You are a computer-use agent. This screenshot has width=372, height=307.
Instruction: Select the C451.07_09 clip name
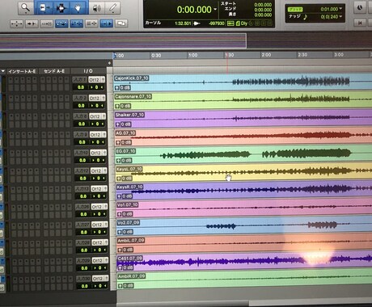coord(130,259)
